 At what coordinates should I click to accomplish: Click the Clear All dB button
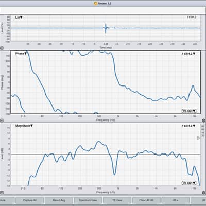click(146, 200)
